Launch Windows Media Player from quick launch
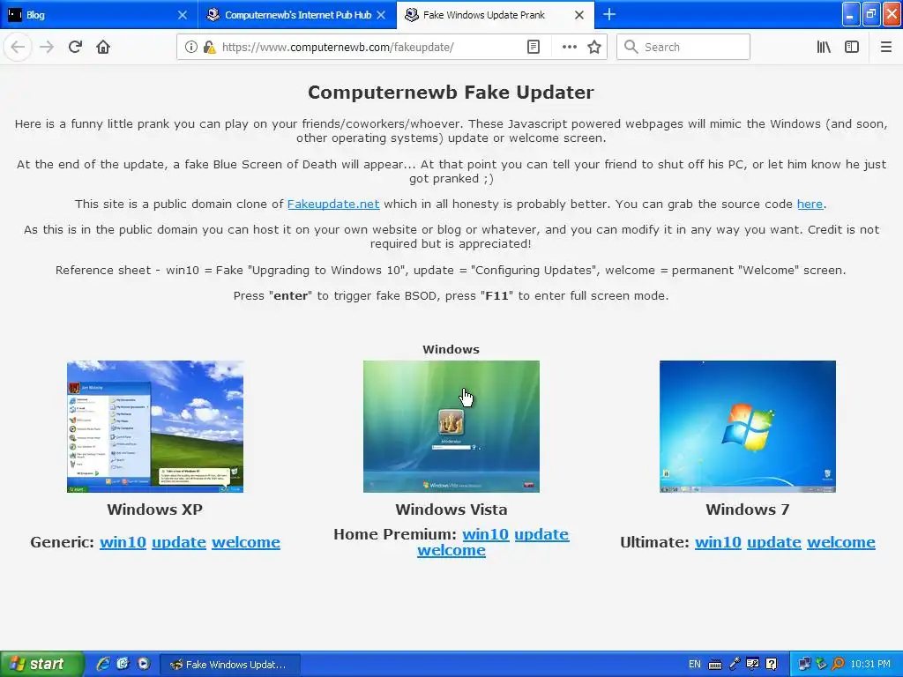The image size is (903, 677). (x=144, y=665)
